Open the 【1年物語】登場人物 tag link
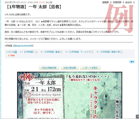Screen dimensions: 139x119 pyautogui.click(x=110, y=52)
